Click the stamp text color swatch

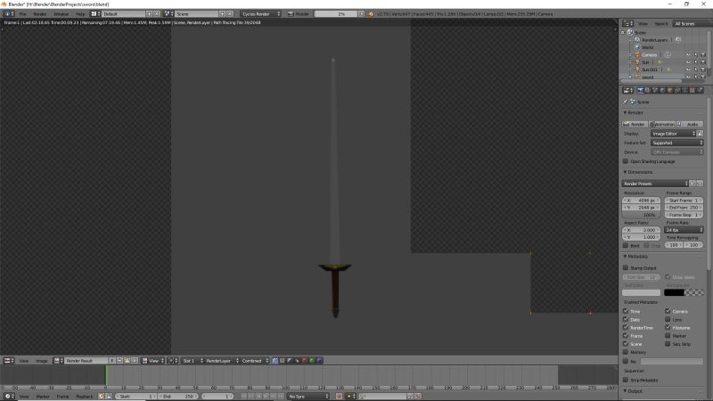pos(641,292)
